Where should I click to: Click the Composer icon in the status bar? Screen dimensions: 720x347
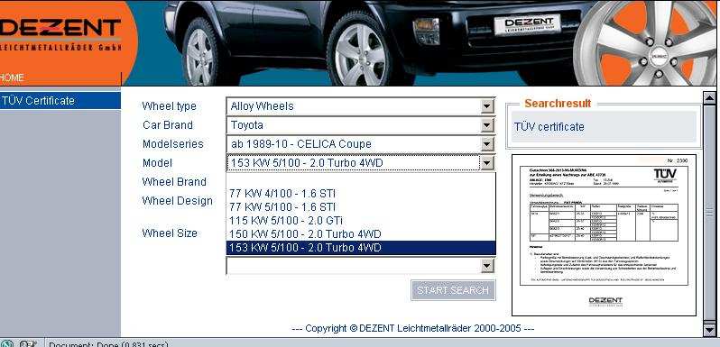[28, 343]
